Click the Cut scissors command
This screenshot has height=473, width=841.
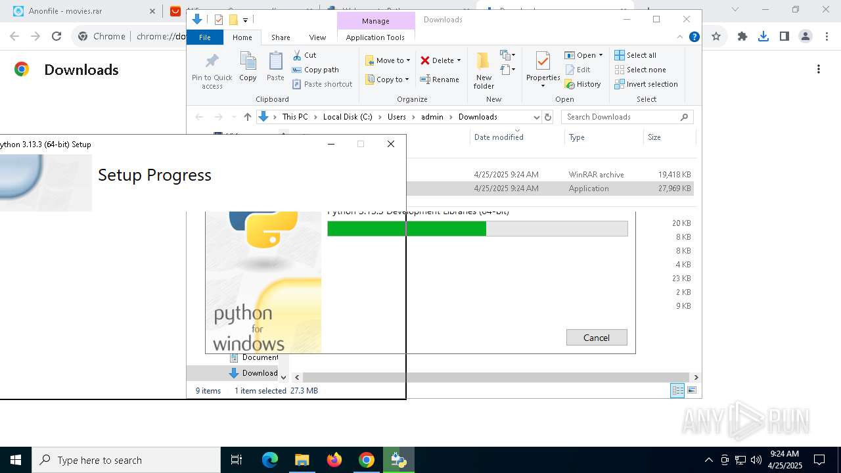[304, 55]
